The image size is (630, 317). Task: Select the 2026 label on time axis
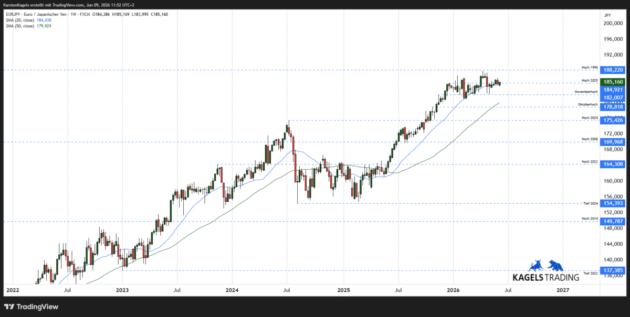tap(453, 289)
